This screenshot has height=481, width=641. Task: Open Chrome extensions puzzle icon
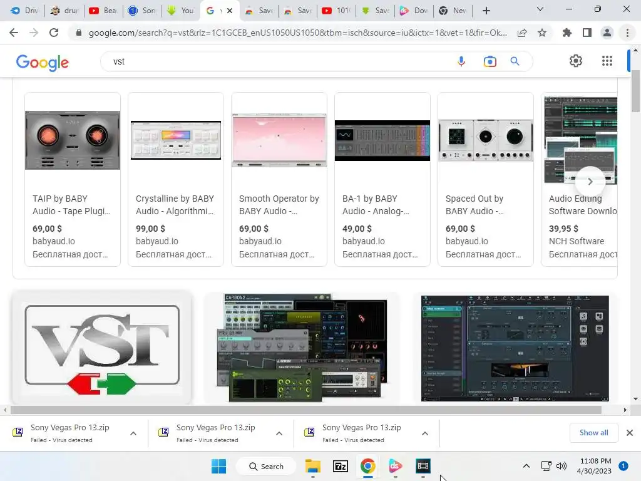point(567,33)
